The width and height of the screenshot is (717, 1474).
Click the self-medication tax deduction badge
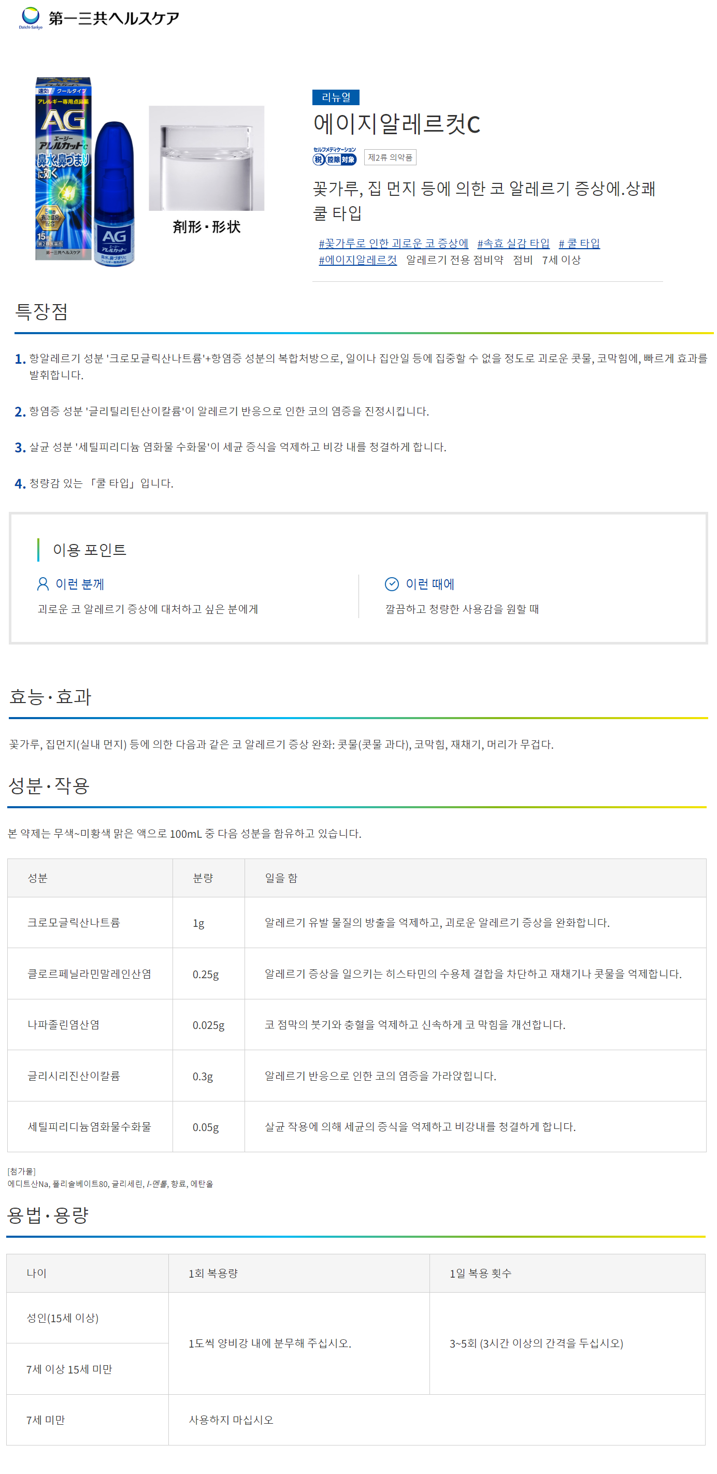click(334, 156)
